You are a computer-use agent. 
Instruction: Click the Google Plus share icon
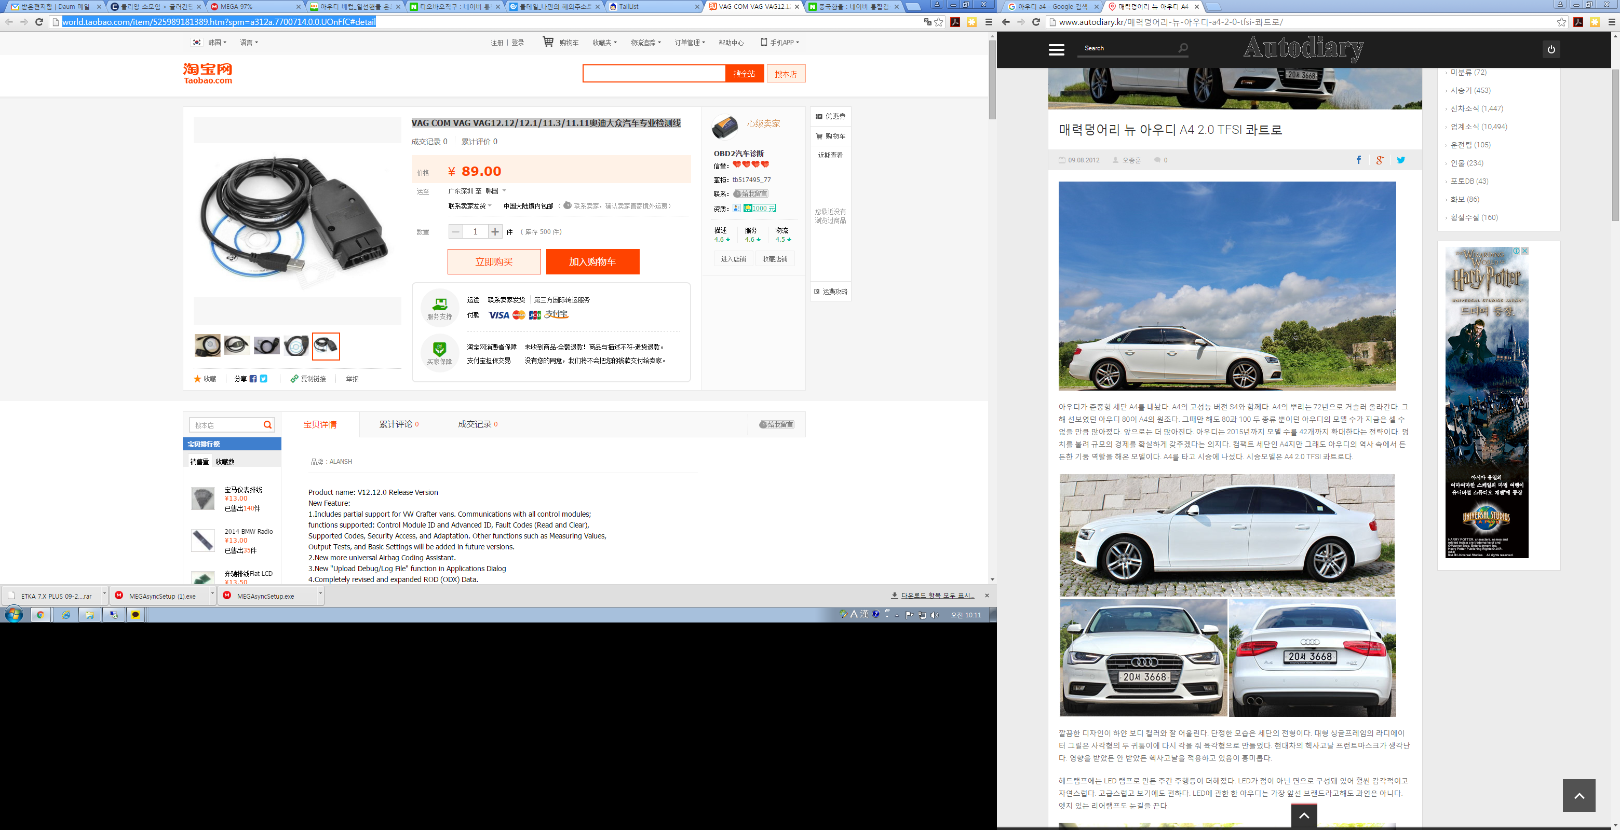tap(1380, 160)
